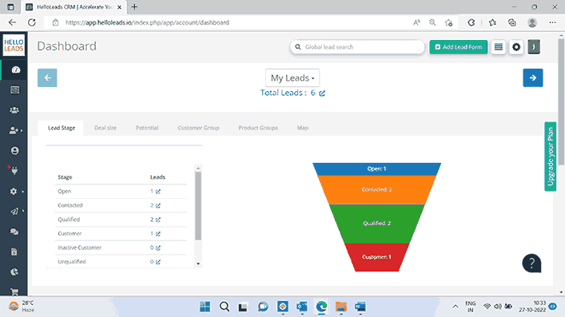Image resolution: width=565 pixels, height=317 pixels.
Task: Click the gear settings icon in header
Action: tap(516, 47)
